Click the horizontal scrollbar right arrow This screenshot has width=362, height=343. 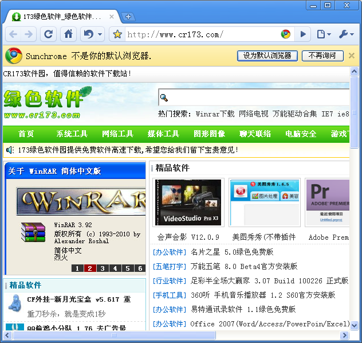click(344, 335)
